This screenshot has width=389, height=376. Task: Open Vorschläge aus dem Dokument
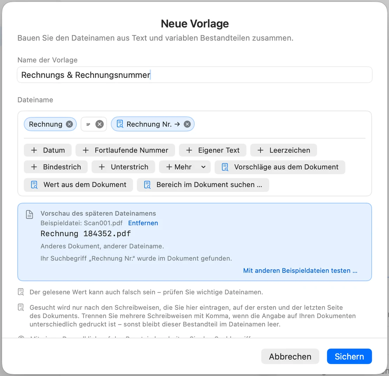click(280, 167)
